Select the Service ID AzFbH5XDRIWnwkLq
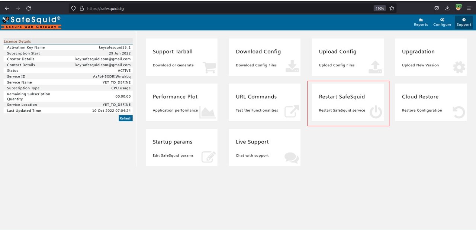This screenshot has width=476, height=230. point(112,76)
